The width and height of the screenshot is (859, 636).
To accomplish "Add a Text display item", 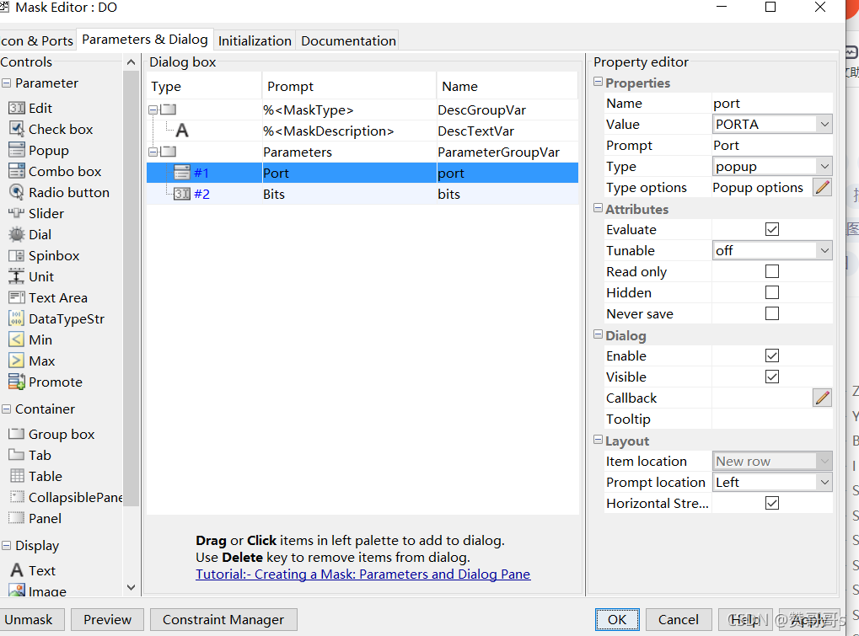I will coord(33,570).
